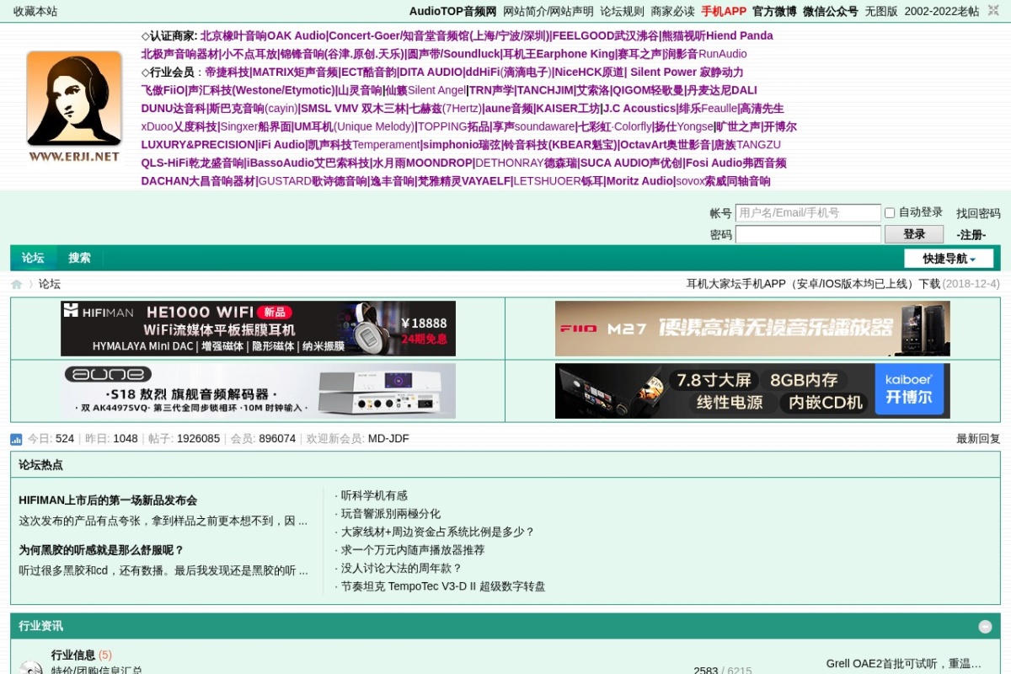This screenshot has width=1011, height=674.
Task: Open the 2002-2022老帖 link
Action: click(x=942, y=11)
